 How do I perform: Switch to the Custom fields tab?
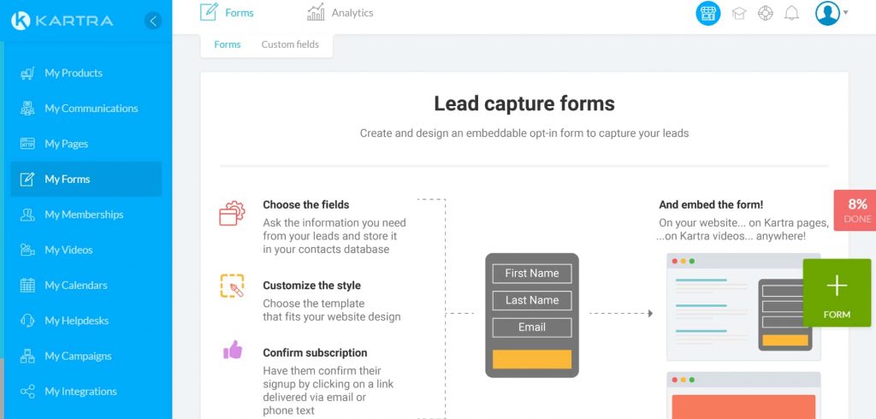coord(290,44)
